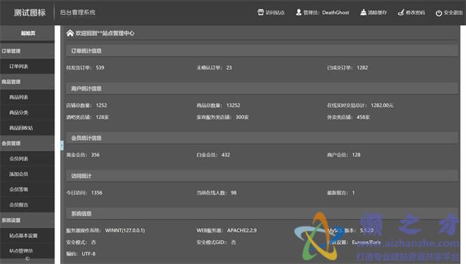Click the WEB服务器 value APACHE2.2.9
Image resolution: width=466 pixels, height=264 pixels.
[242, 230]
